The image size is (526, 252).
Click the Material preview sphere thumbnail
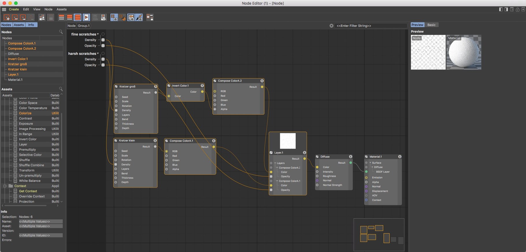pyautogui.click(x=464, y=52)
